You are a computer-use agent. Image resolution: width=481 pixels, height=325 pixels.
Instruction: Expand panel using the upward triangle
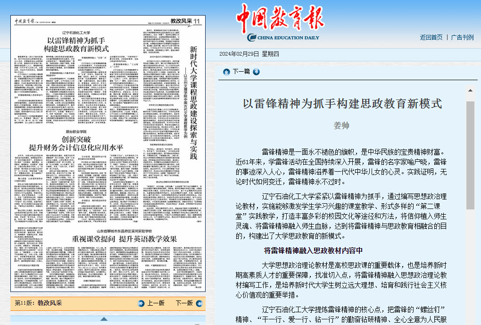(103, 319)
